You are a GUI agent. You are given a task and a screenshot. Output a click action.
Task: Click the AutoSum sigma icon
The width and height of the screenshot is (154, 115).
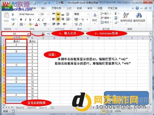pos(116,14)
